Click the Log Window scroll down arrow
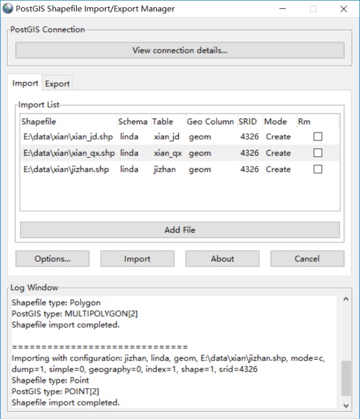This screenshot has width=360, height=419. coord(346,406)
